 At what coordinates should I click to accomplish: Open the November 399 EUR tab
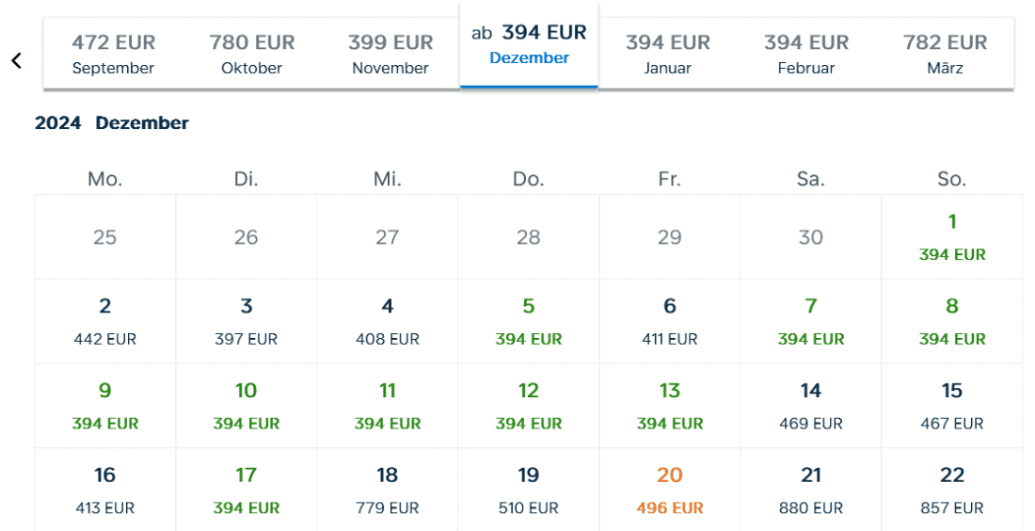coord(390,54)
